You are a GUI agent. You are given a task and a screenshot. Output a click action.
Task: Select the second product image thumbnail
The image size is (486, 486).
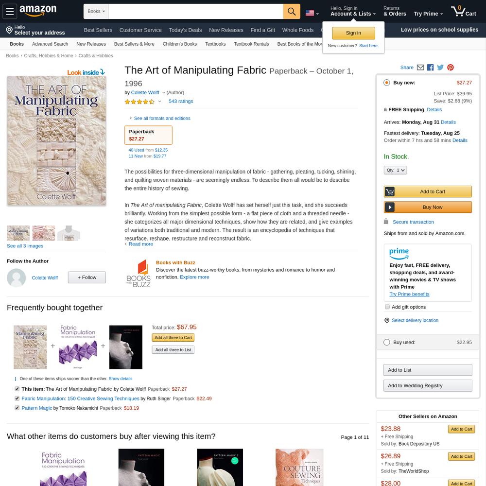(x=44, y=233)
